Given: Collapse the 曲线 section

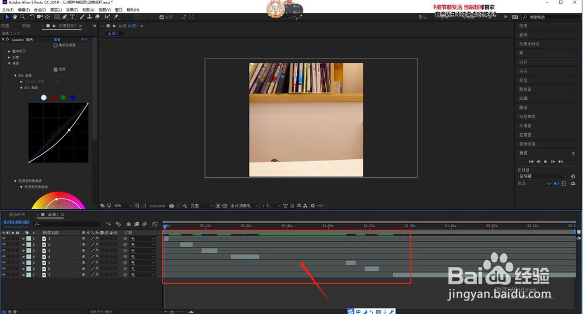Looking at the screenshot, I should coord(9,63).
